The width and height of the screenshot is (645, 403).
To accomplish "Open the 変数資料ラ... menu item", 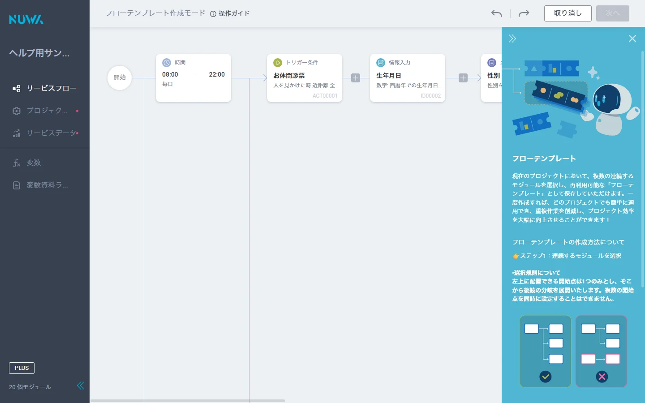I will pyautogui.click(x=45, y=185).
